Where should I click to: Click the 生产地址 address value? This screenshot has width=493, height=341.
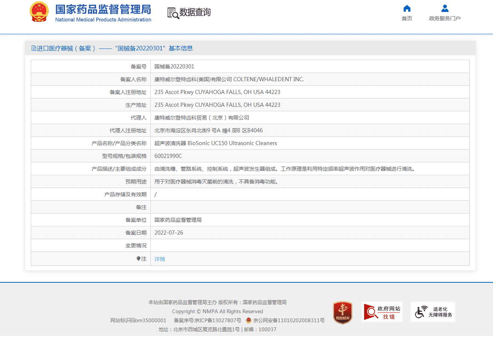click(217, 105)
